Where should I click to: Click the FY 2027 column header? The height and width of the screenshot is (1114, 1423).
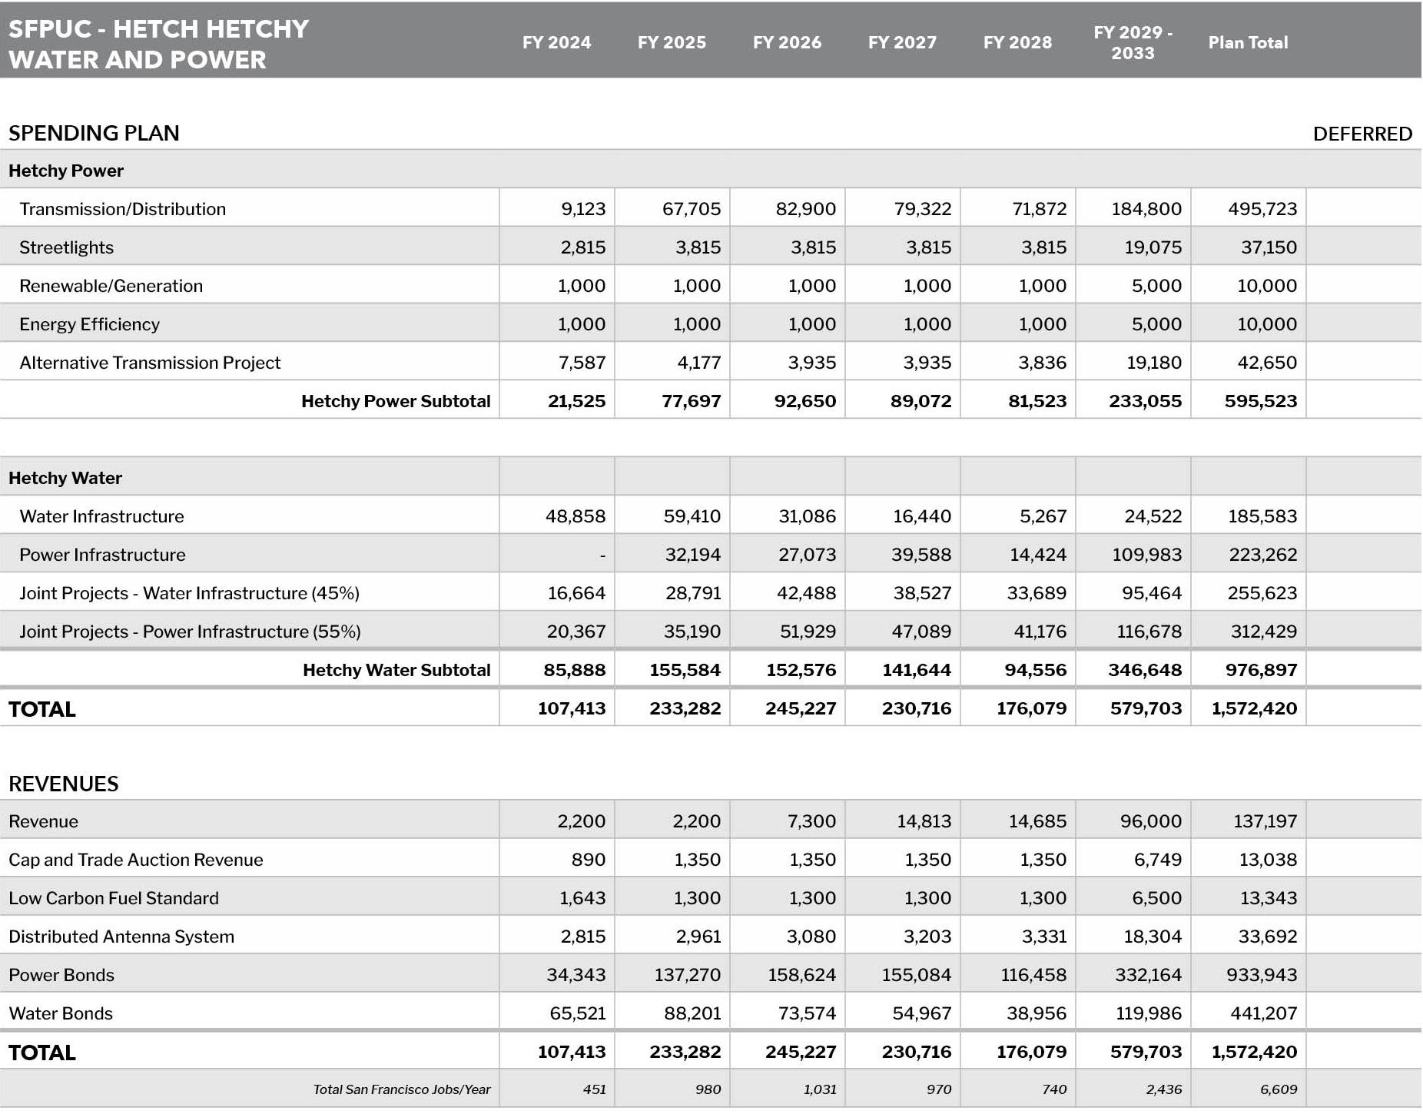tap(902, 42)
